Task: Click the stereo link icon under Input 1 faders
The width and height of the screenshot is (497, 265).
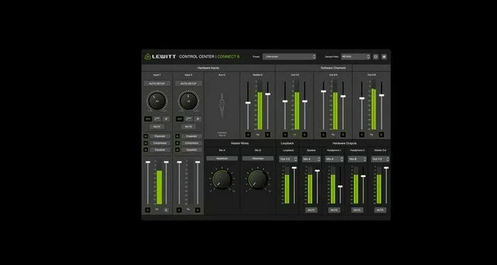Action: coord(157,209)
